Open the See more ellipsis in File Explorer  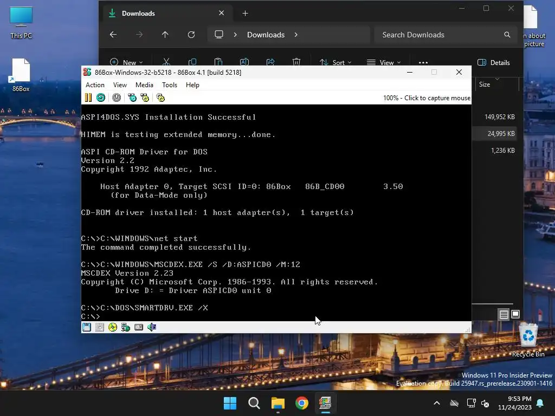pos(423,62)
